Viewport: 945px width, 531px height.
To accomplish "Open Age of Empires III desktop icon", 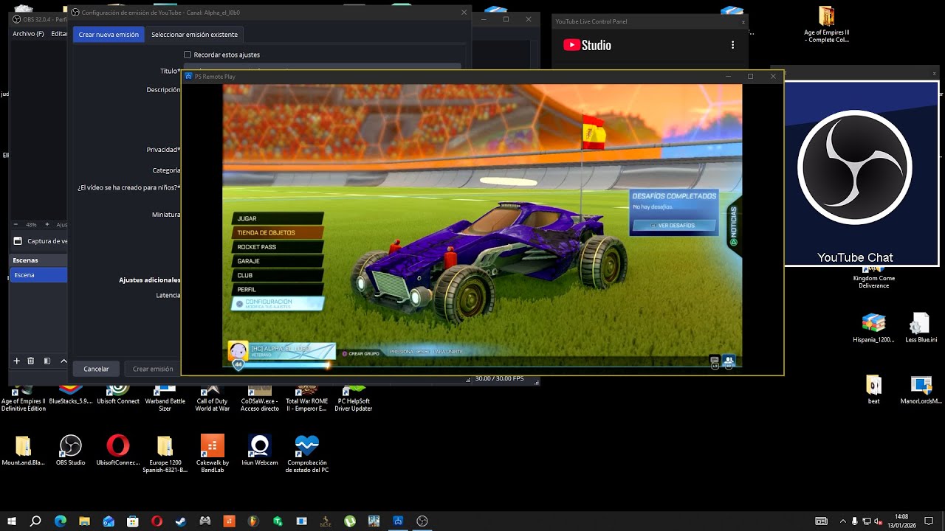I will [827, 24].
